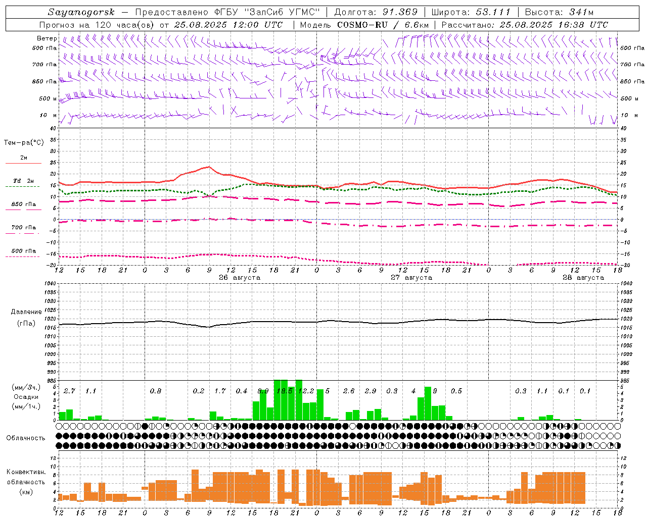This screenshot has height=517, width=647.
Task: Click the 'Широта: 53.111' latitude value
Action: click(x=471, y=12)
